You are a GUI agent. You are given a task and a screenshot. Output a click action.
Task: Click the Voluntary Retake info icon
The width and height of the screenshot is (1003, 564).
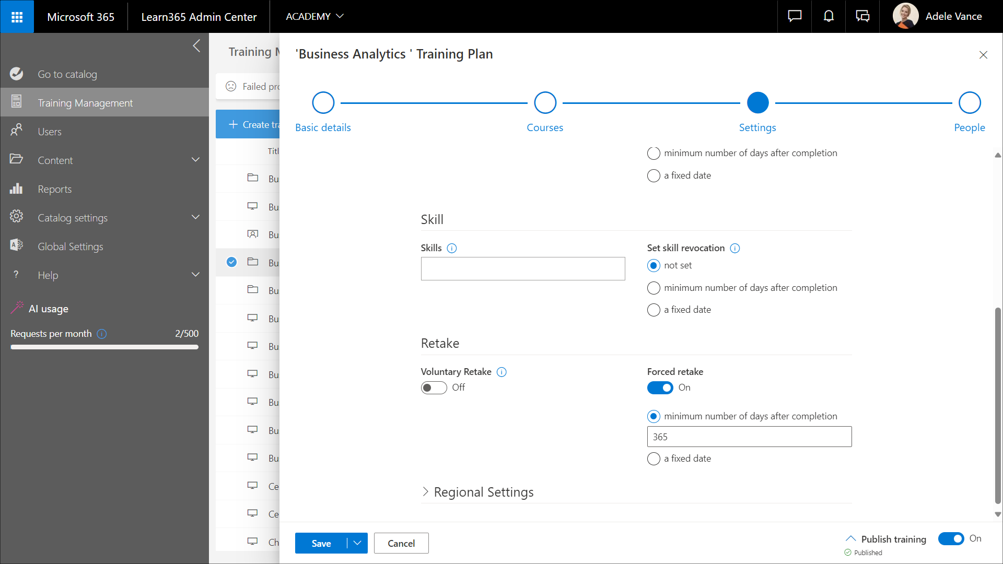[x=501, y=372]
